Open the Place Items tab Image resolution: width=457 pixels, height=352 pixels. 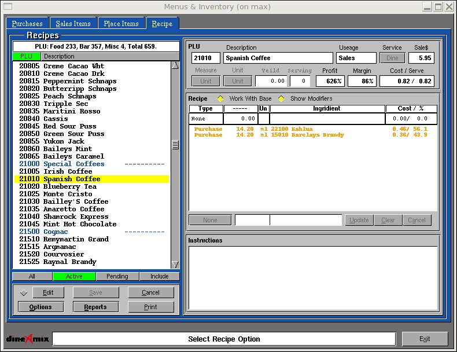121,23
